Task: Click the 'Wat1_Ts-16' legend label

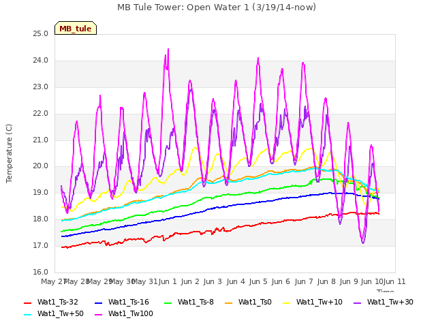Action: (129, 302)
